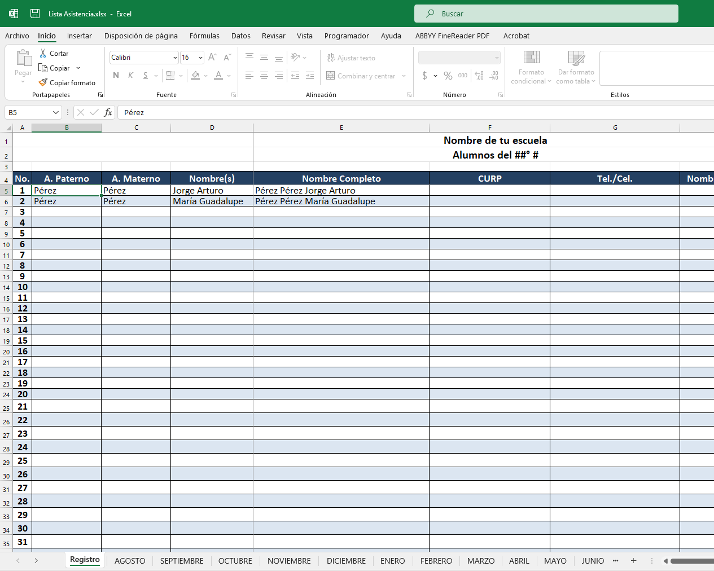
Task: Click the insert function fx icon
Action: coord(108,112)
